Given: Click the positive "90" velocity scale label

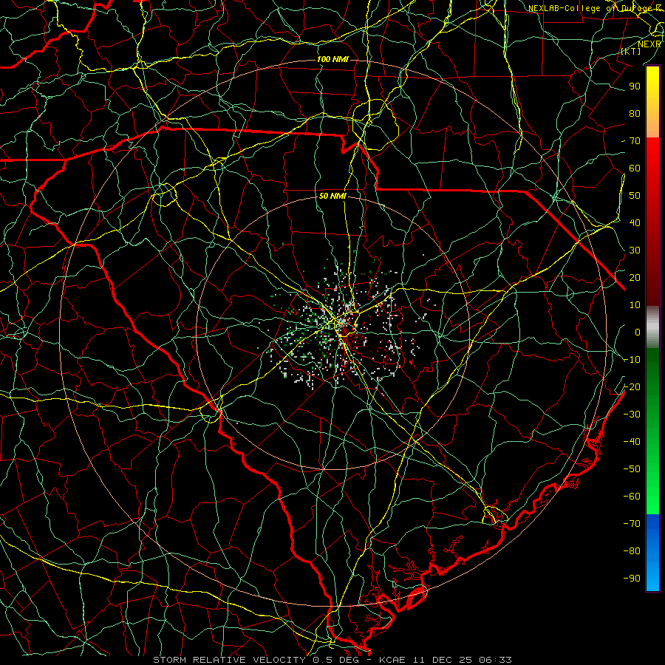Looking at the screenshot, I should click(635, 86).
